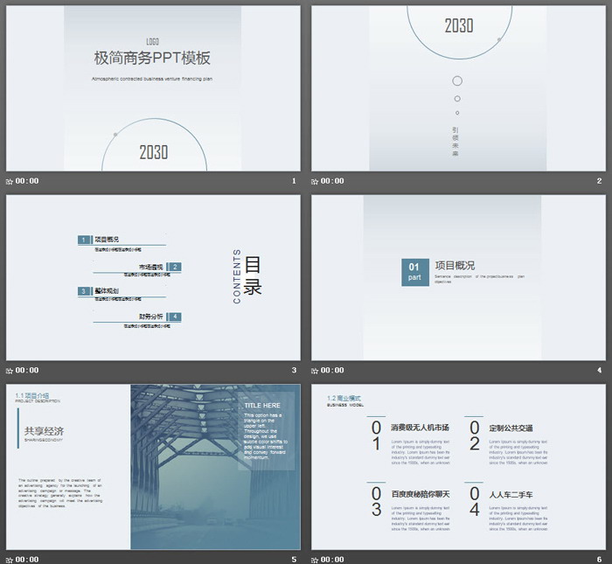Click the 00:00 timing beneath slide 5
The width and height of the screenshot is (612, 564).
point(27,559)
